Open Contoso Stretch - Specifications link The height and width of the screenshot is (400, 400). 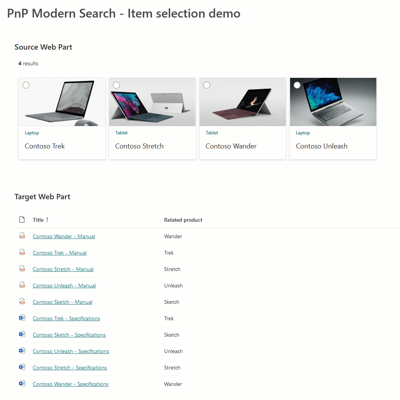[69, 368]
